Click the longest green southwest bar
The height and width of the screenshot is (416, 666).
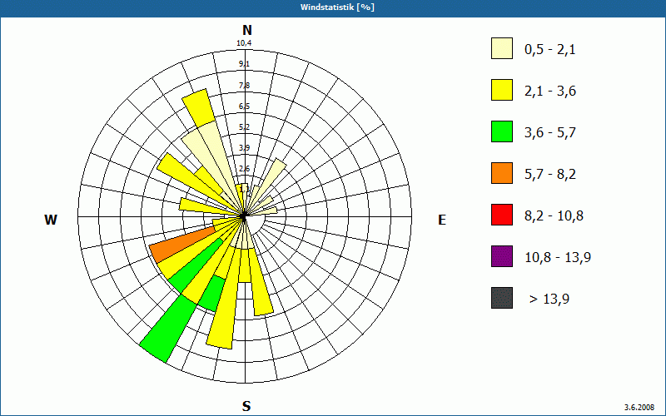[x=169, y=328]
